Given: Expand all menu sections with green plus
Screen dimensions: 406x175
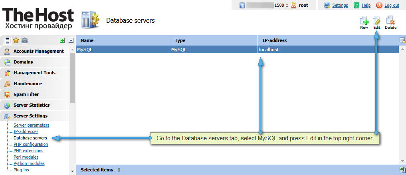Looking at the screenshot, I should coord(62,40).
